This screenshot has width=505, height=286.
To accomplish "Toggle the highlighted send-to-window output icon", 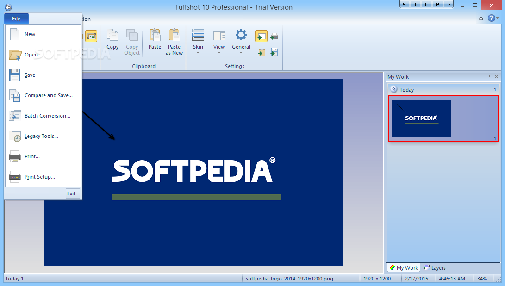I will 261,36.
